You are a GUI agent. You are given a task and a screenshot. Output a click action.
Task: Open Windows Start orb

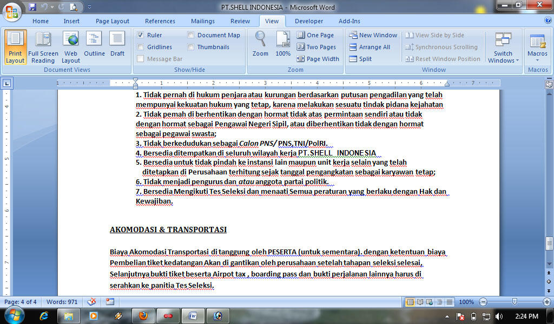(14, 315)
